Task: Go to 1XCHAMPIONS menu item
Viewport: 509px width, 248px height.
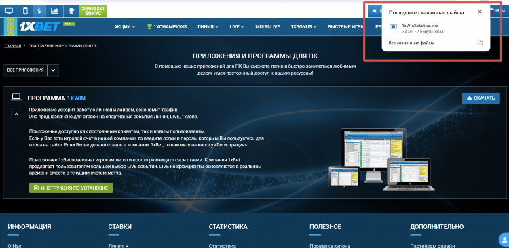Action: pyautogui.click(x=166, y=27)
